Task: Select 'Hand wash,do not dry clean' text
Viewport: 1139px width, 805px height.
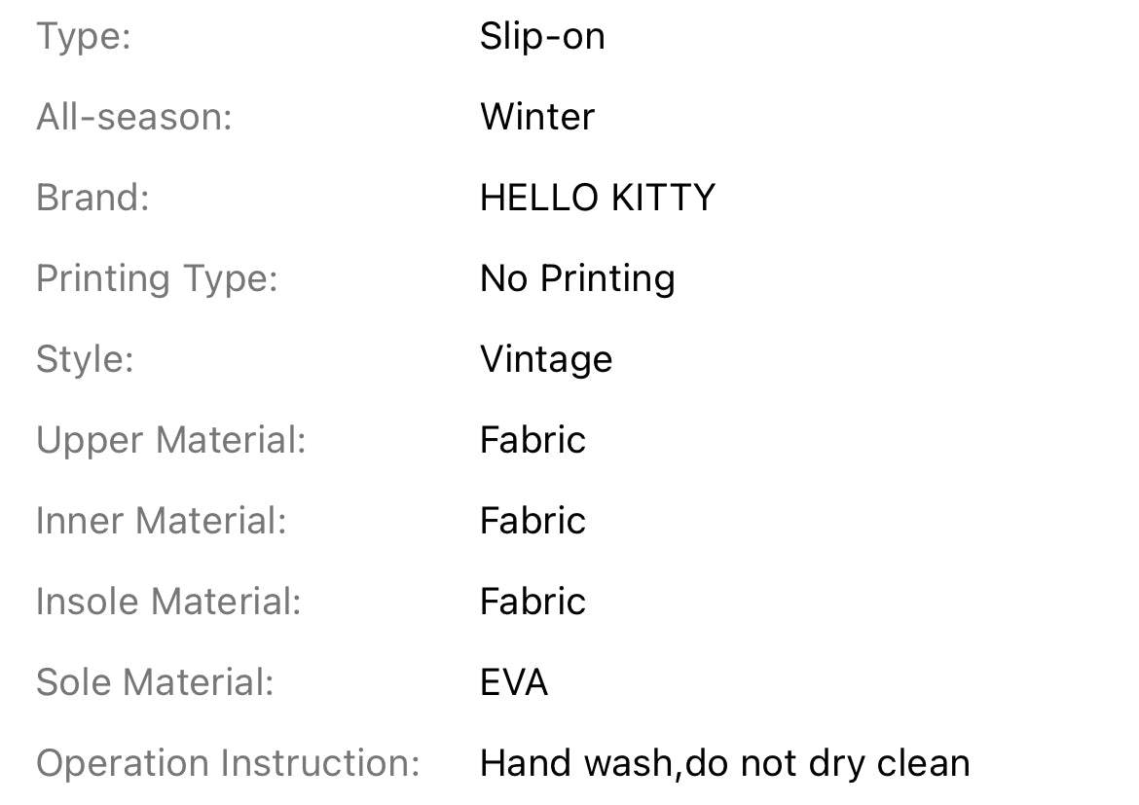Action: coord(724,764)
